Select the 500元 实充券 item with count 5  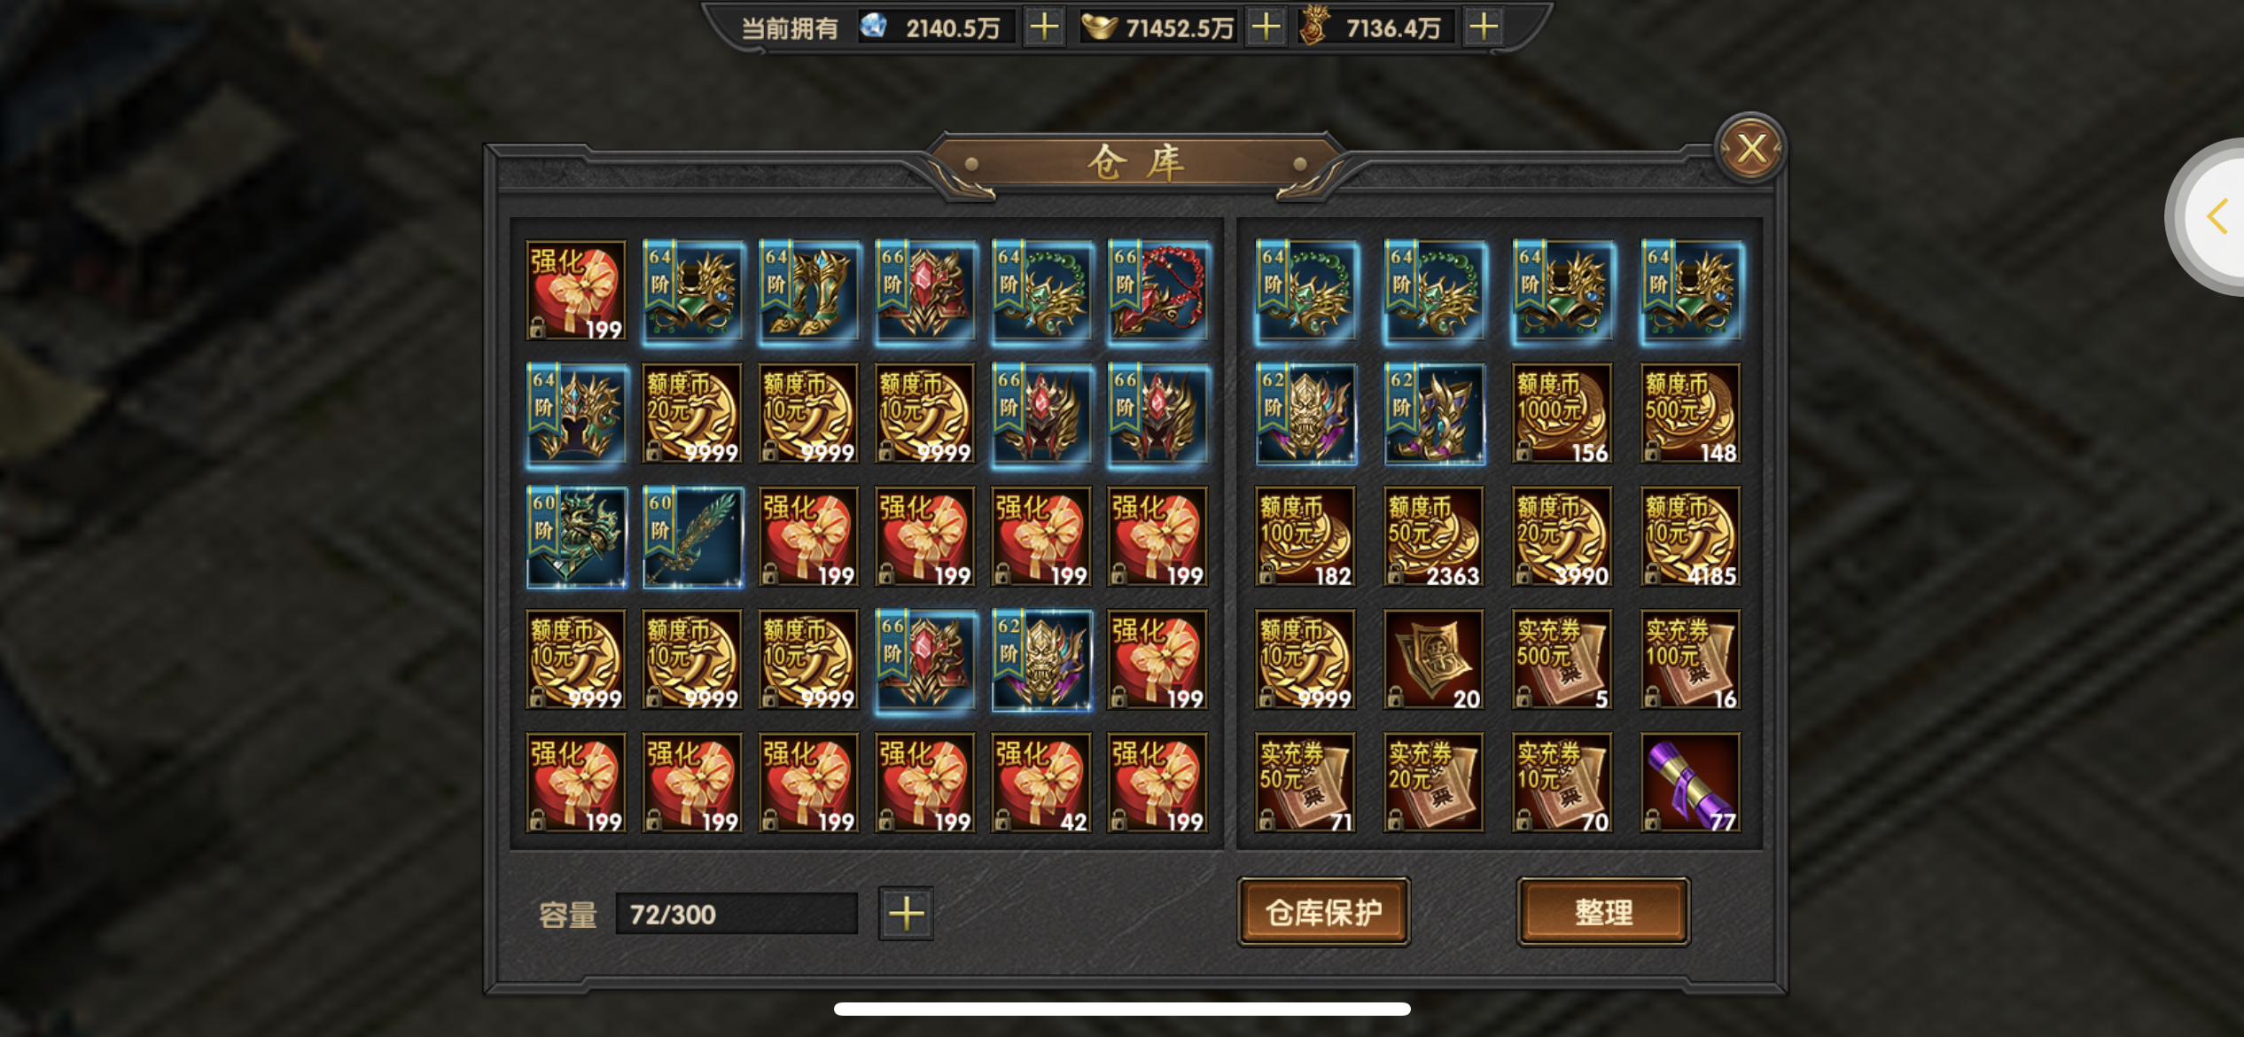pos(1562,659)
